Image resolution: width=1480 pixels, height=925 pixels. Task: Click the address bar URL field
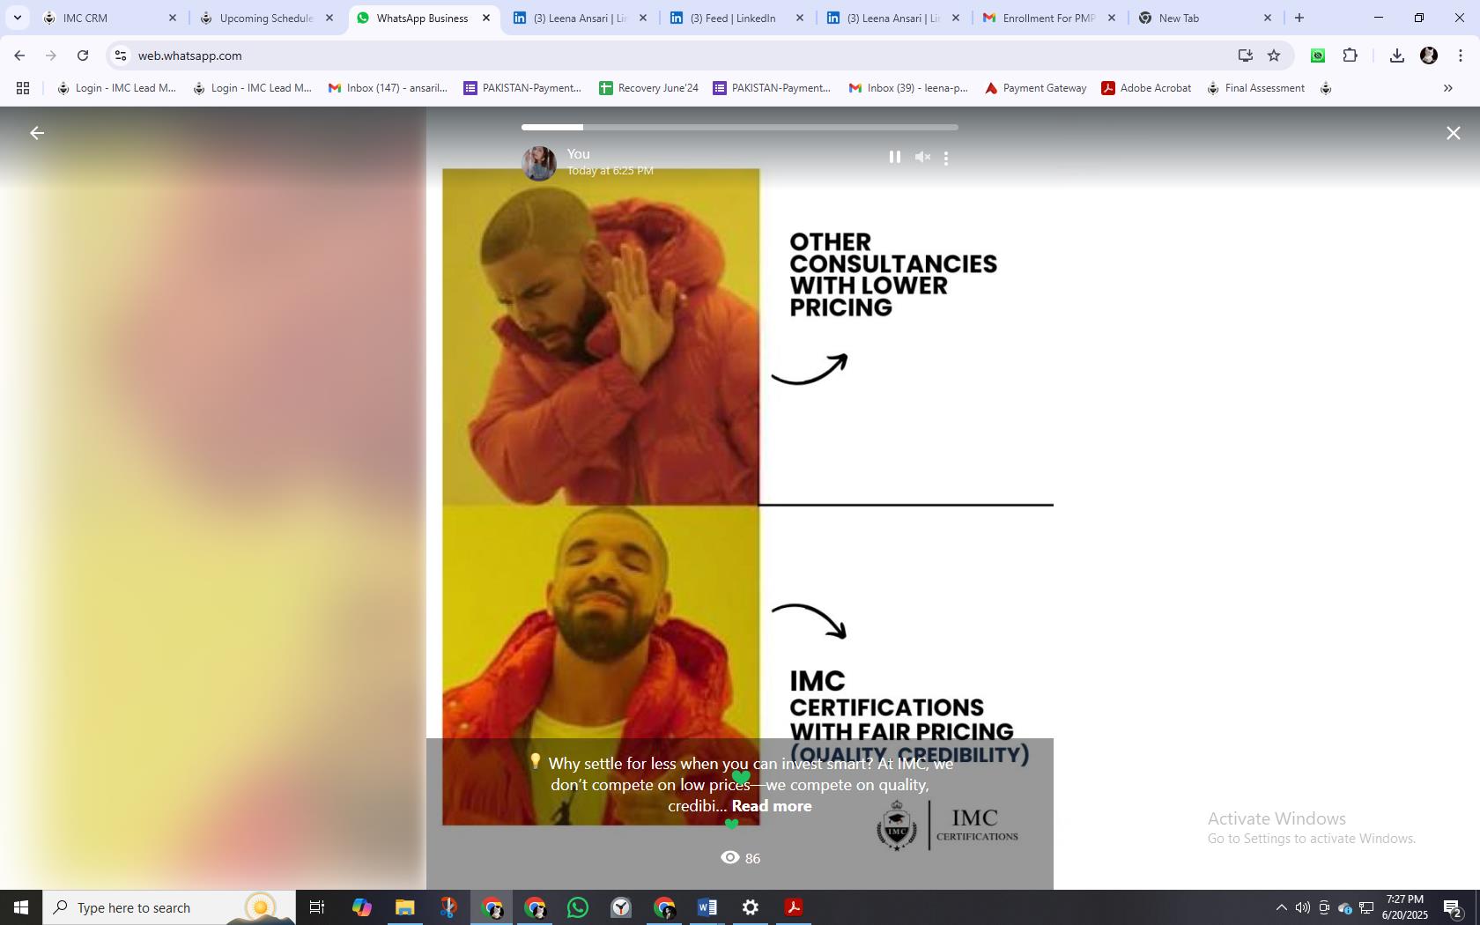click(678, 55)
